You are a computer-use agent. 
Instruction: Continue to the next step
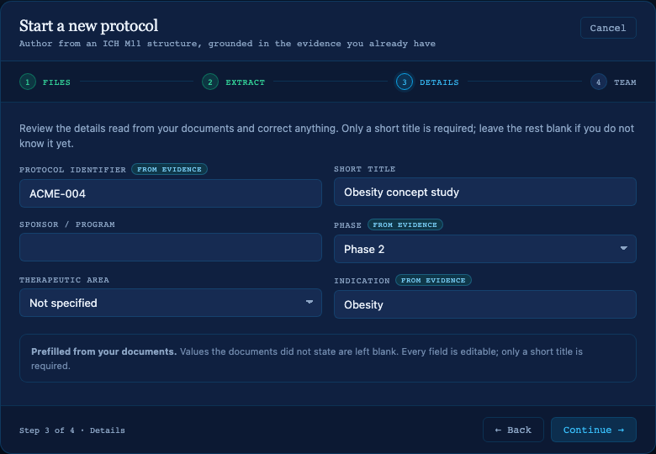click(594, 430)
